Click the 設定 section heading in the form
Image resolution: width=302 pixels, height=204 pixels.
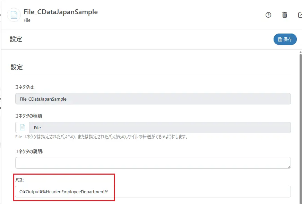click(x=17, y=67)
